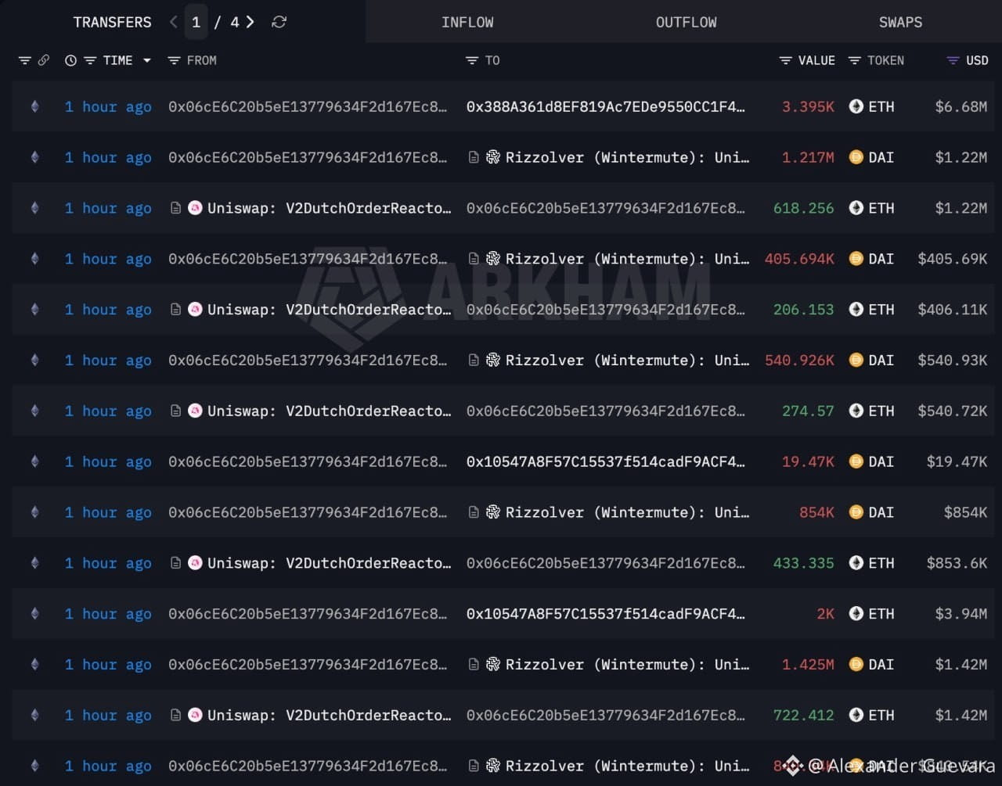Open the '1 hour ago' link in the $405.69K row
The height and width of the screenshot is (786, 1002).
tap(108, 260)
